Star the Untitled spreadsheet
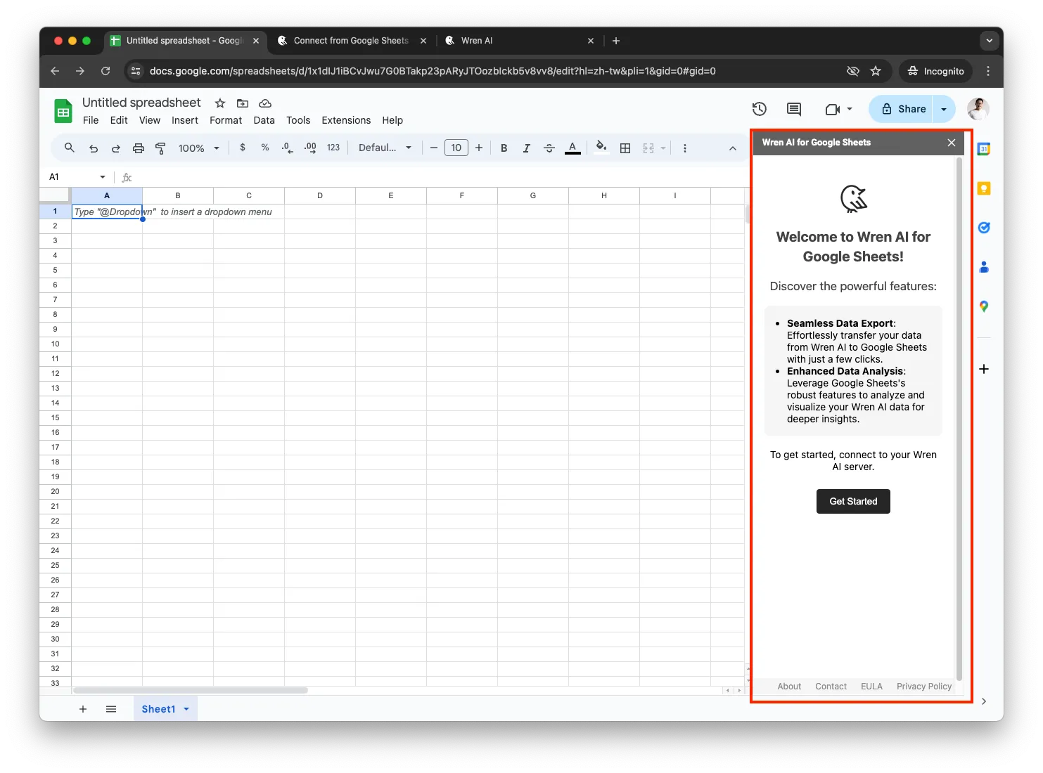Viewport: 1043px width, 773px height. pos(220,103)
